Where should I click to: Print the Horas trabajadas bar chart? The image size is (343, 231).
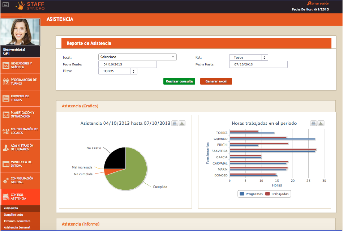click(x=314, y=123)
